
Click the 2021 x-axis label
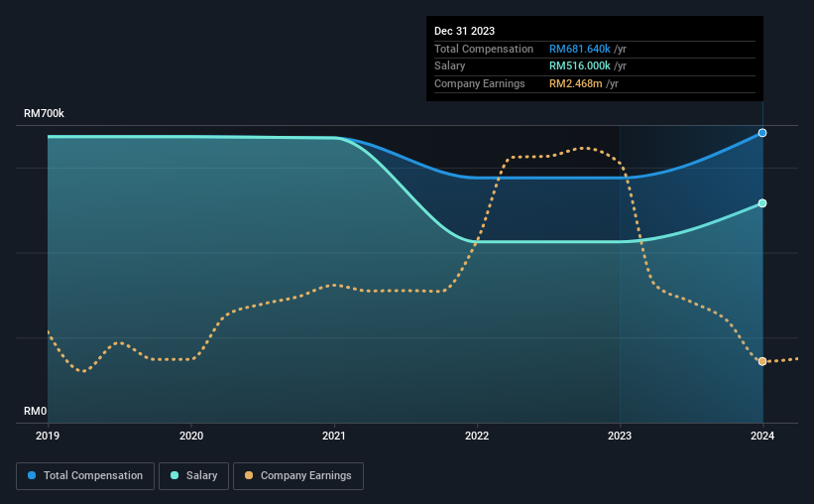(x=334, y=436)
